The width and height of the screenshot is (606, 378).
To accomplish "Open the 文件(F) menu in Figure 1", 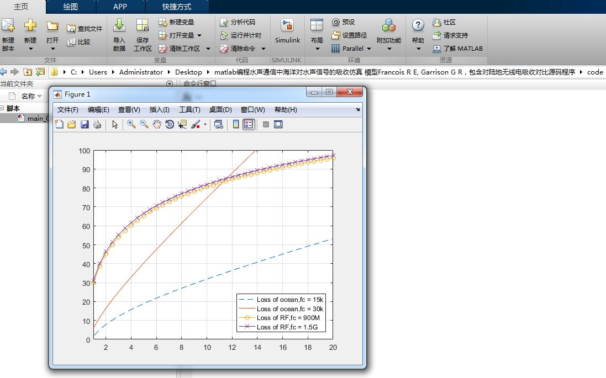I will 67,110.
